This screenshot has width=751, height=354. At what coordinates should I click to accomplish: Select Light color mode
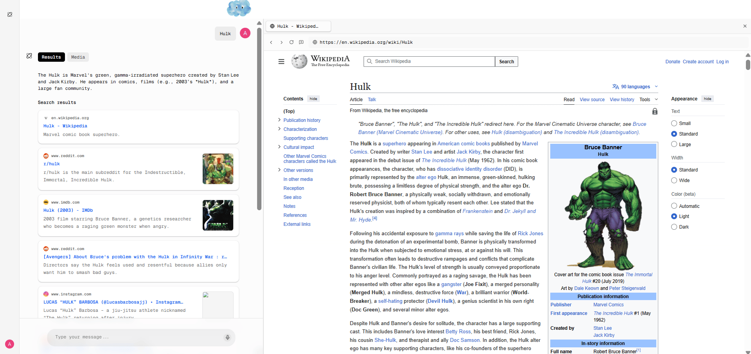674,216
